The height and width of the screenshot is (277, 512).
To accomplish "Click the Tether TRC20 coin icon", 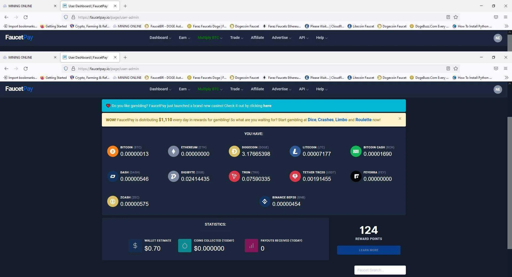I will pyautogui.click(x=295, y=176).
